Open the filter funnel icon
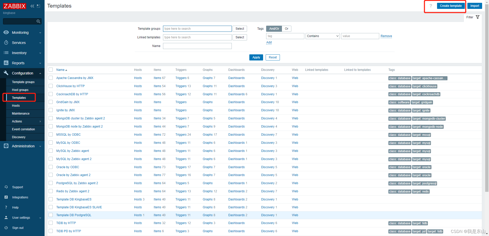 pyautogui.click(x=478, y=17)
